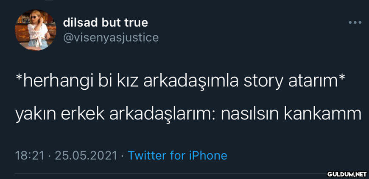This screenshot has height=179, width=369.
Task: Click the tweet's first line starting with *herhangi
Action: point(180,82)
